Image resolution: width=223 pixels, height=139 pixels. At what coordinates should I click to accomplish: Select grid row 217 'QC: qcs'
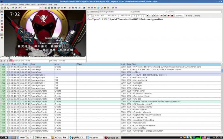point(111,99)
